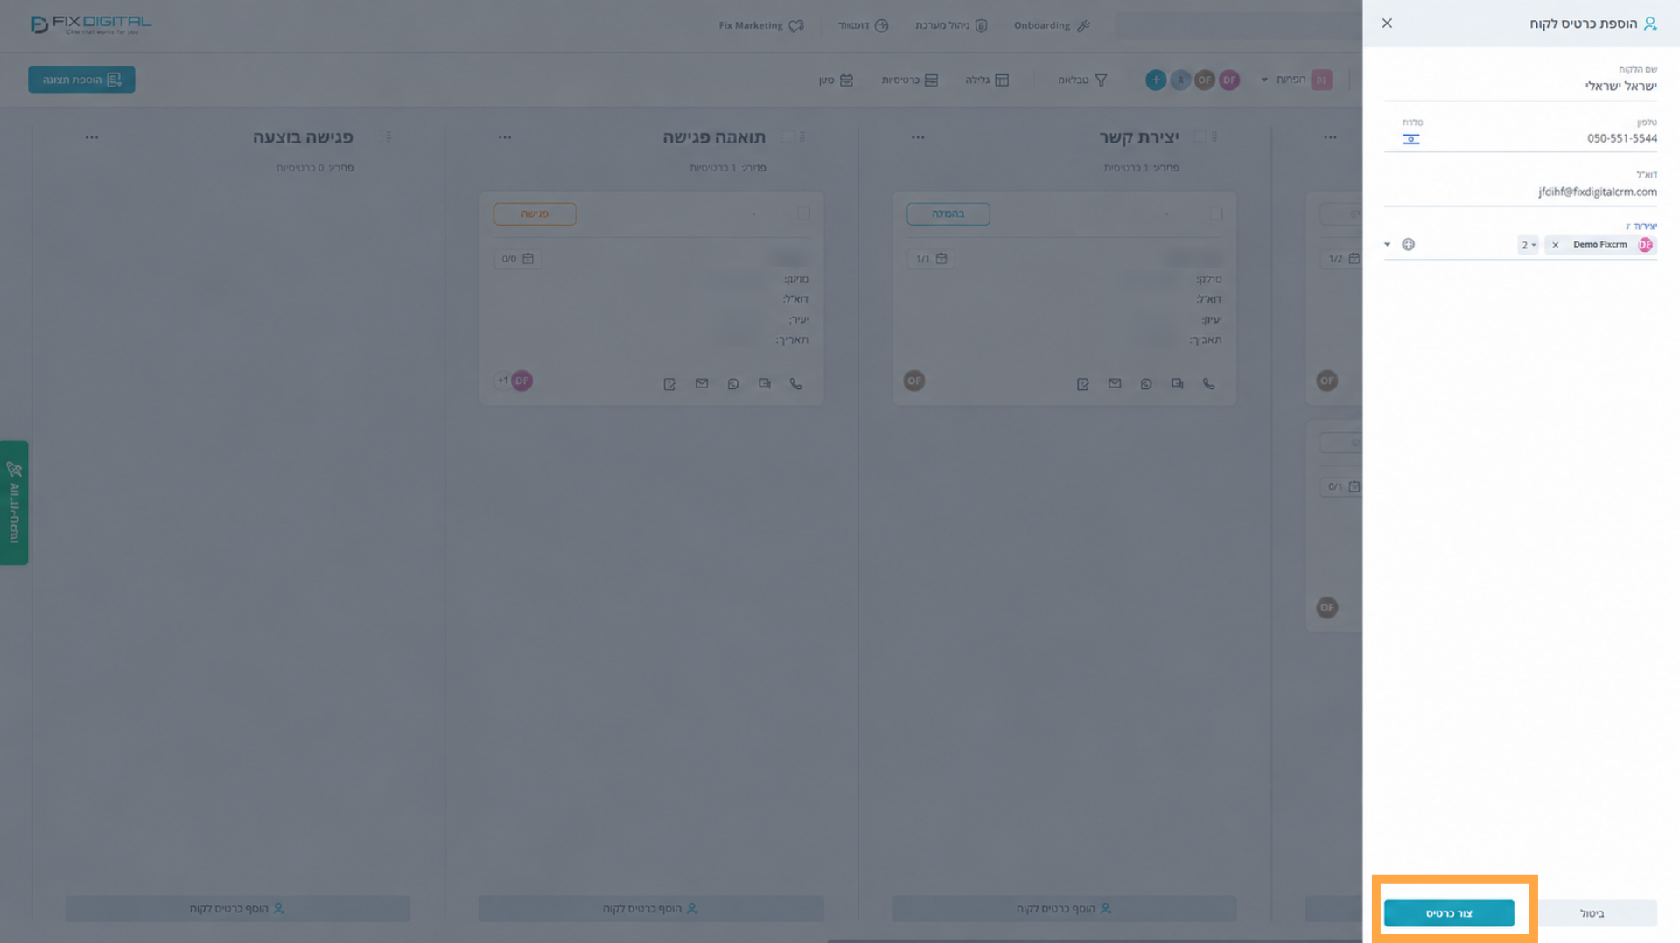Click the round add icon in assignee field
This screenshot has height=943, width=1680.
[1408, 245]
